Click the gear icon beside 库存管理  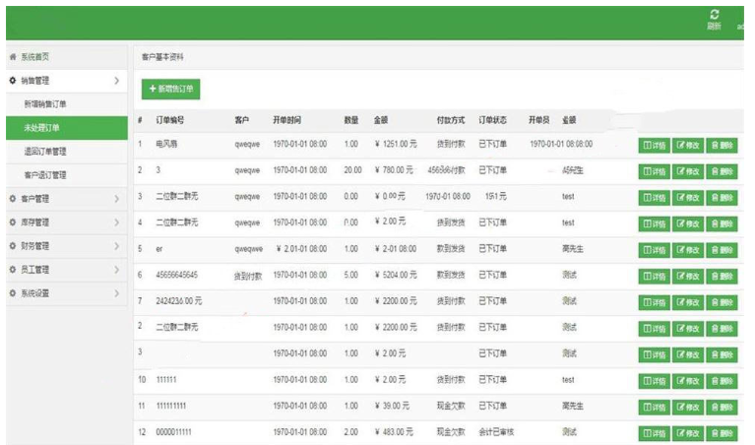pyautogui.click(x=13, y=222)
